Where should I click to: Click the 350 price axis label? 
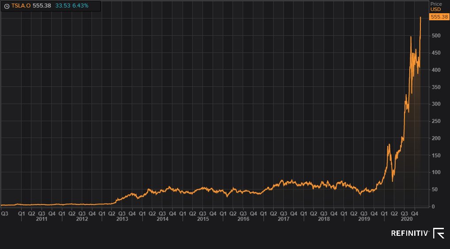[x=436, y=87]
